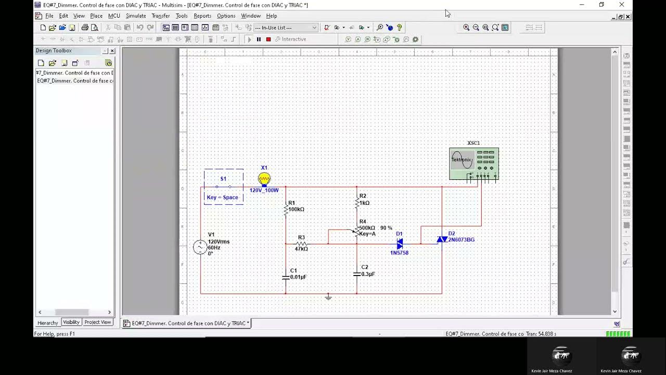Click the Zoom to area icon
The height and width of the screenshot is (375, 666).
[485, 28]
